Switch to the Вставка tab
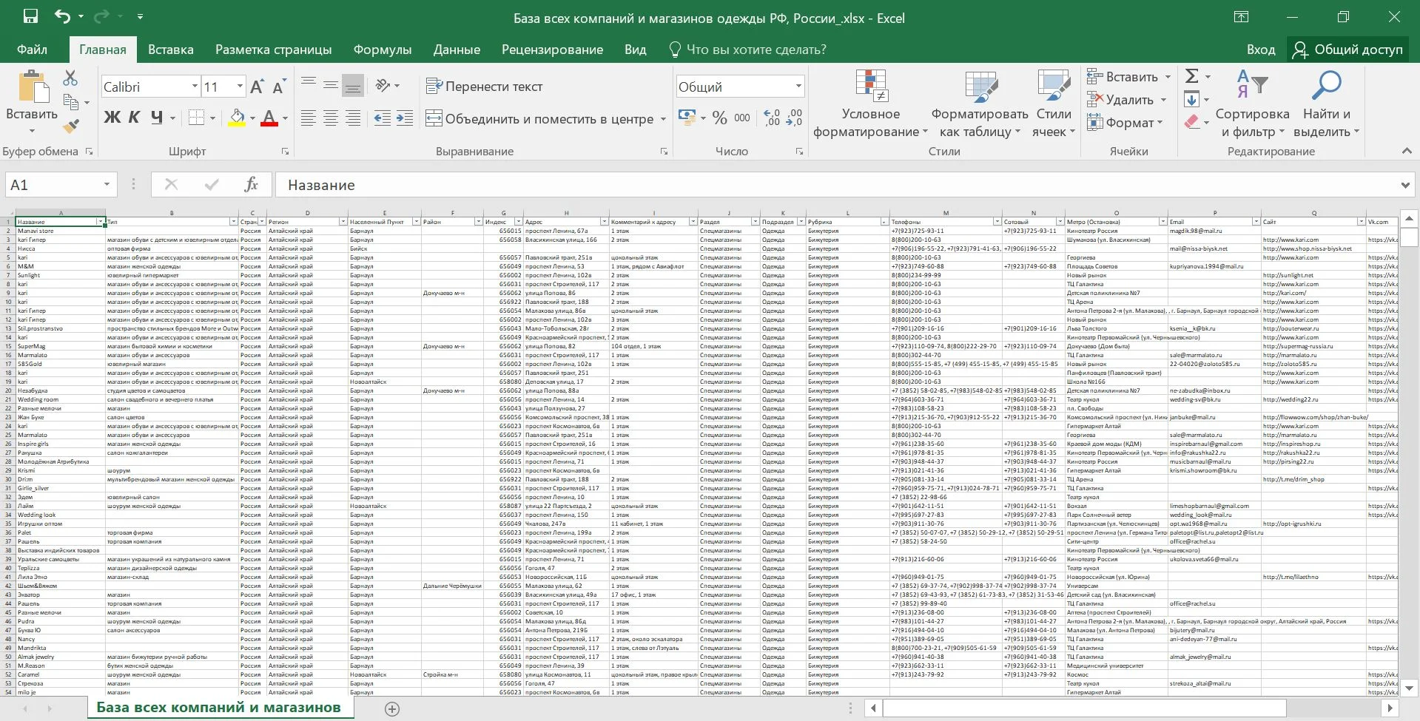Screen dimensions: 1420x721 coord(170,50)
